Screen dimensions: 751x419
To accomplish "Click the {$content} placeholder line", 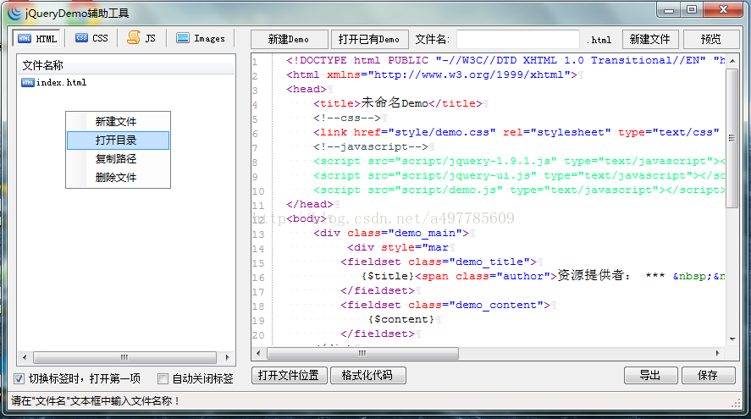I will [401, 319].
